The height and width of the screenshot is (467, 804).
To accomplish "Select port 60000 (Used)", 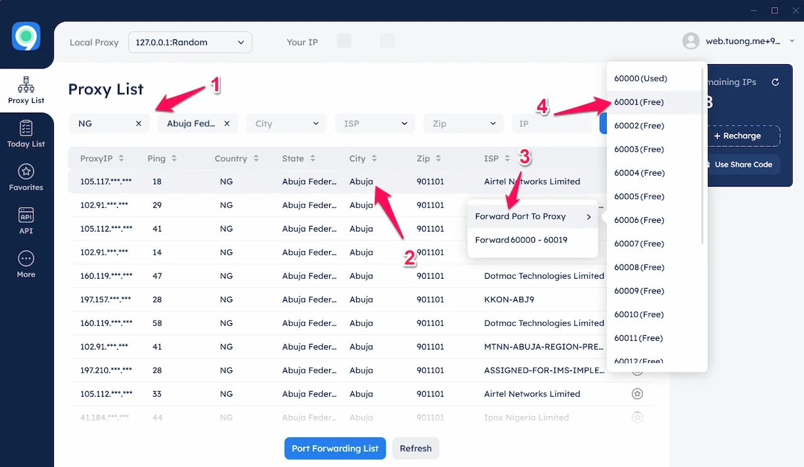I will (x=653, y=78).
